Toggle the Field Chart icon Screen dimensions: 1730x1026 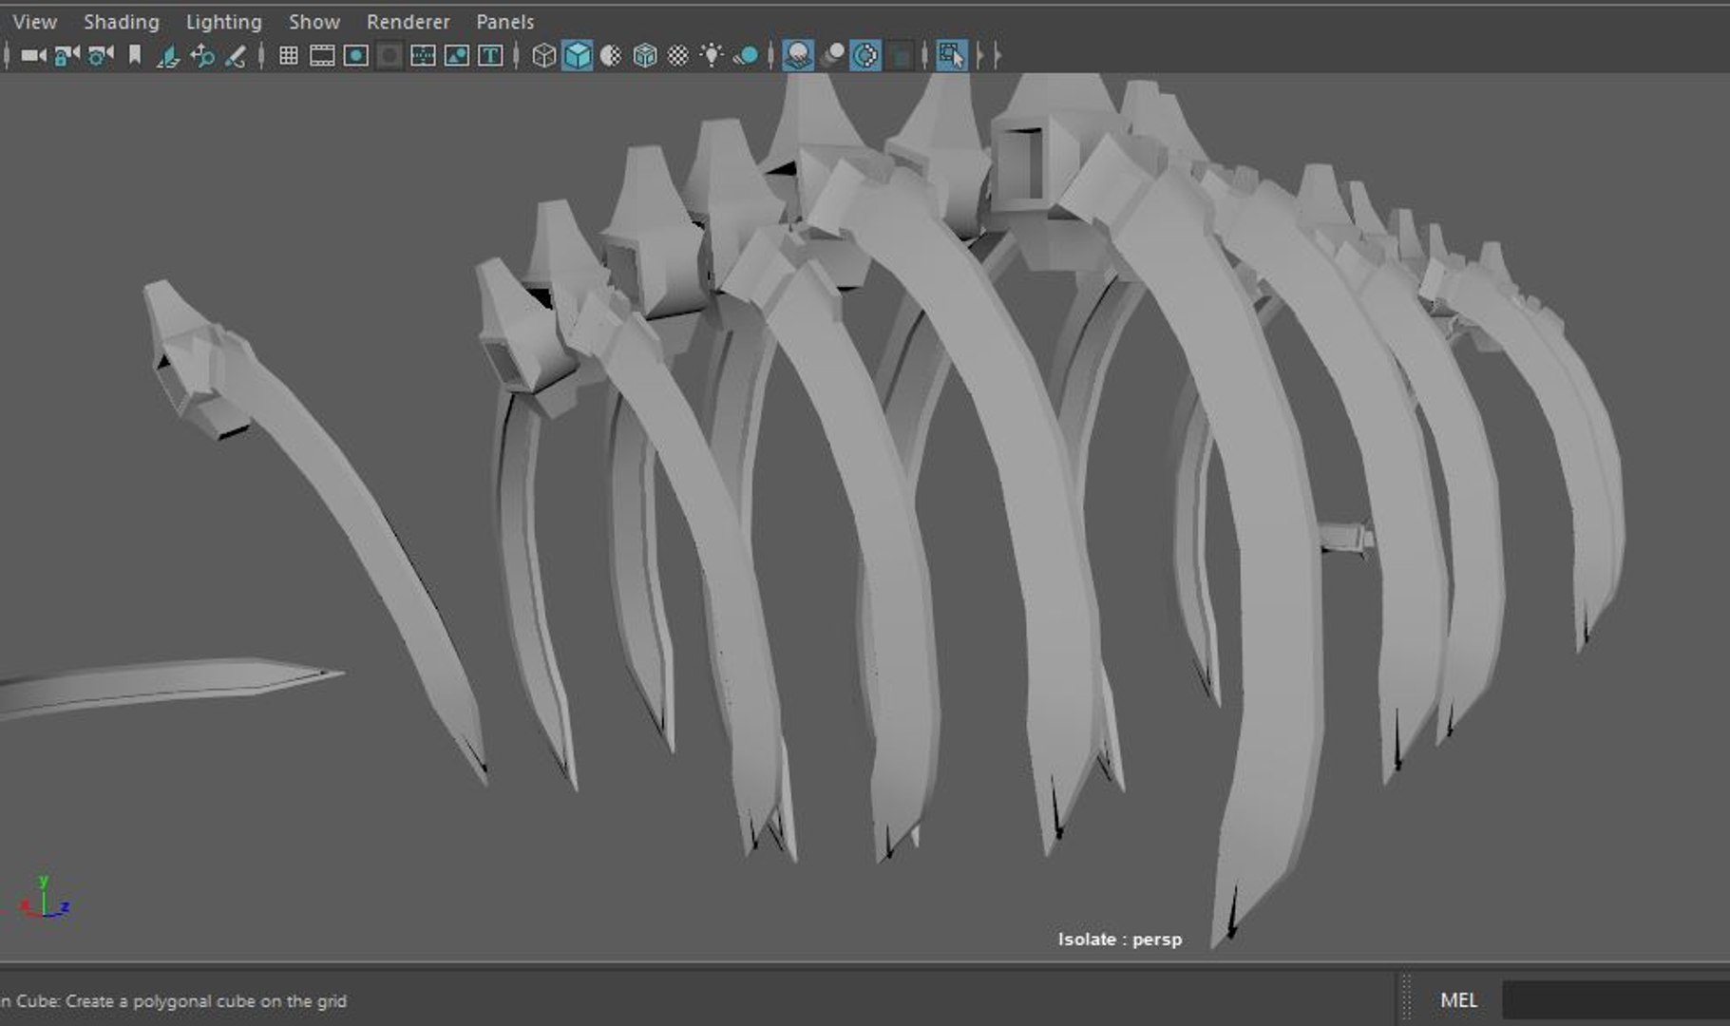click(423, 56)
